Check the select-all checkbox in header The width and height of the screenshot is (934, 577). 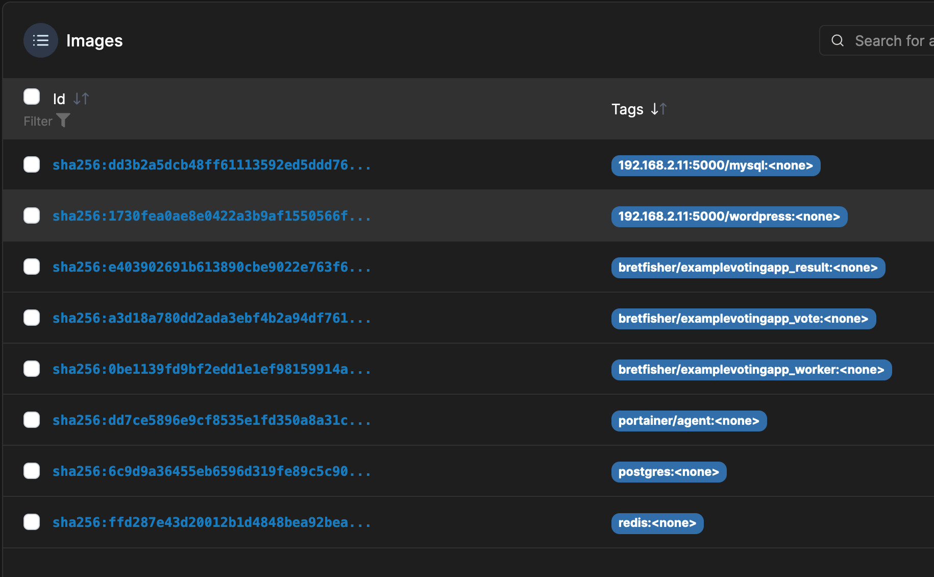tap(32, 97)
